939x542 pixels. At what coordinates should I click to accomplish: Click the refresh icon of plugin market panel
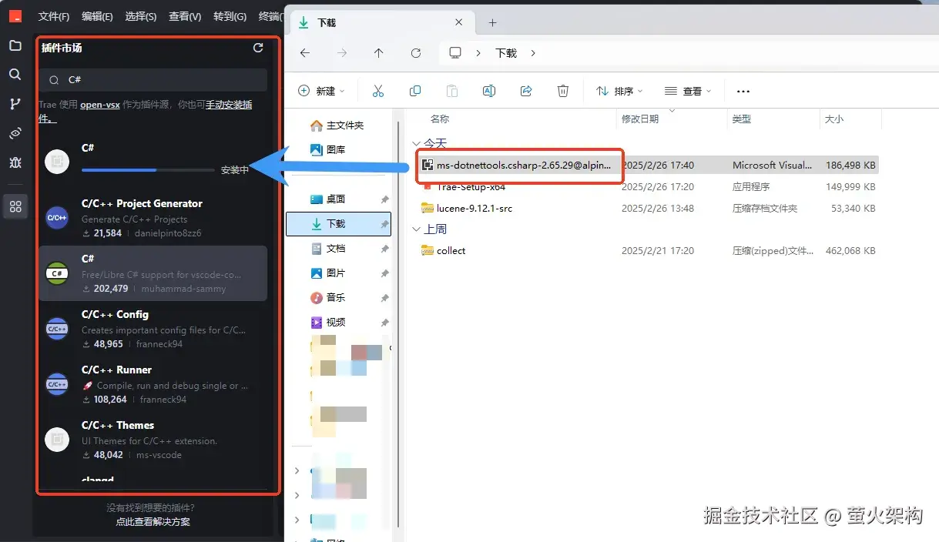point(258,48)
